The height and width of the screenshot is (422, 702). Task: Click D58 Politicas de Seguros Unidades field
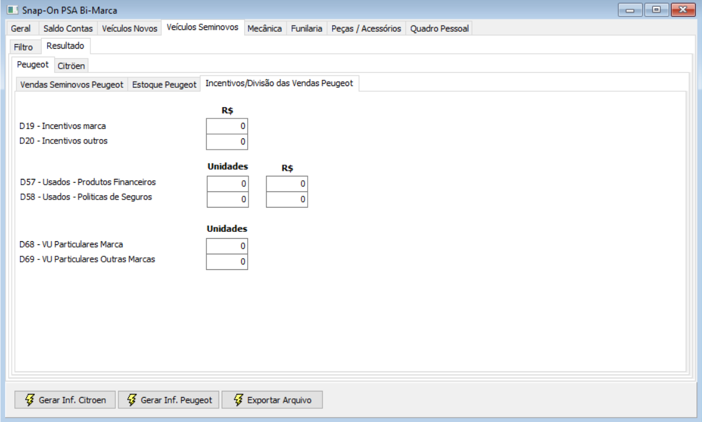coord(227,199)
